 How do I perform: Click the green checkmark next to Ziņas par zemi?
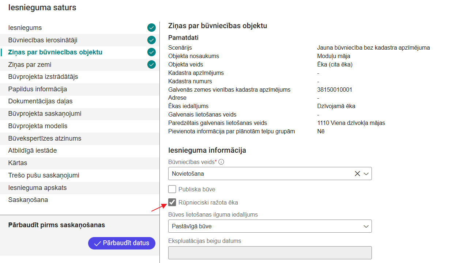coord(151,65)
